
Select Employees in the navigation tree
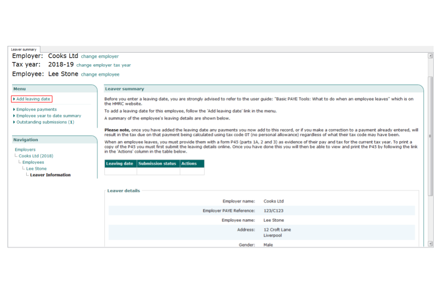33,162
